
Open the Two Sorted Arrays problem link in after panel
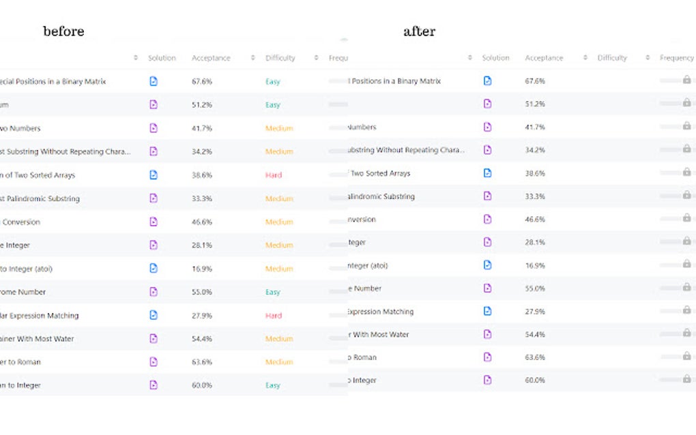[382, 173]
